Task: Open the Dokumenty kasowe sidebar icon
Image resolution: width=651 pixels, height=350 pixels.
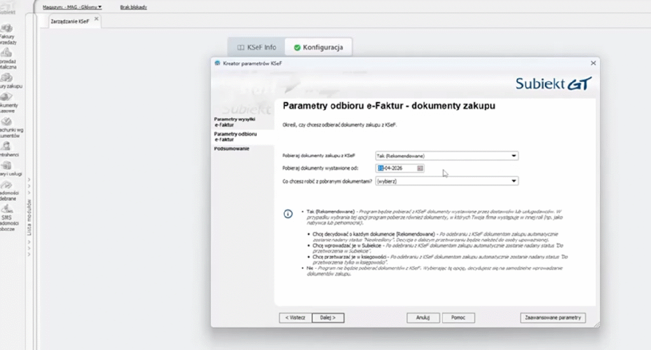Action: [x=8, y=97]
